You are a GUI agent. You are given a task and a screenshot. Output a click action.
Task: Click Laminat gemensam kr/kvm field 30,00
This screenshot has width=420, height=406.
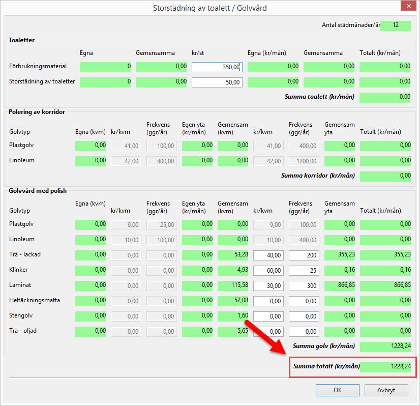tap(268, 286)
